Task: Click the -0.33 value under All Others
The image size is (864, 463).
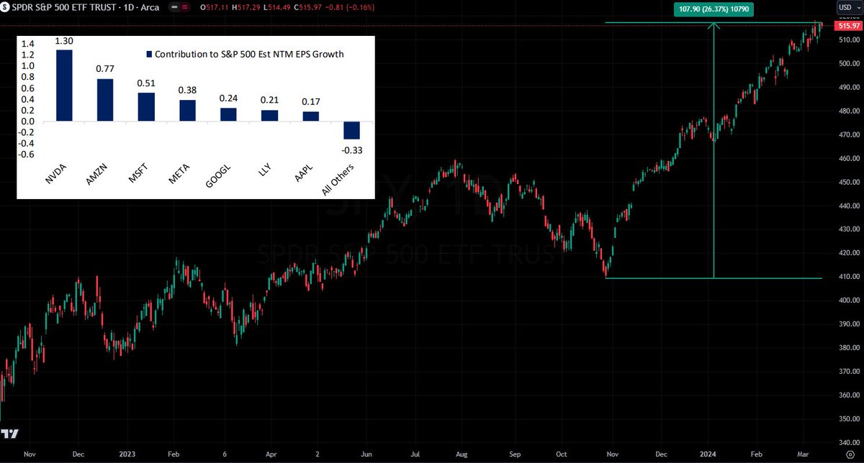Action: pyautogui.click(x=351, y=149)
